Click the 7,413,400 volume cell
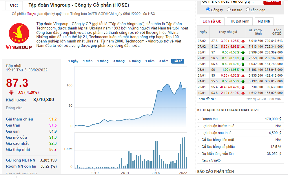The image size is (288, 178). (256, 47)
